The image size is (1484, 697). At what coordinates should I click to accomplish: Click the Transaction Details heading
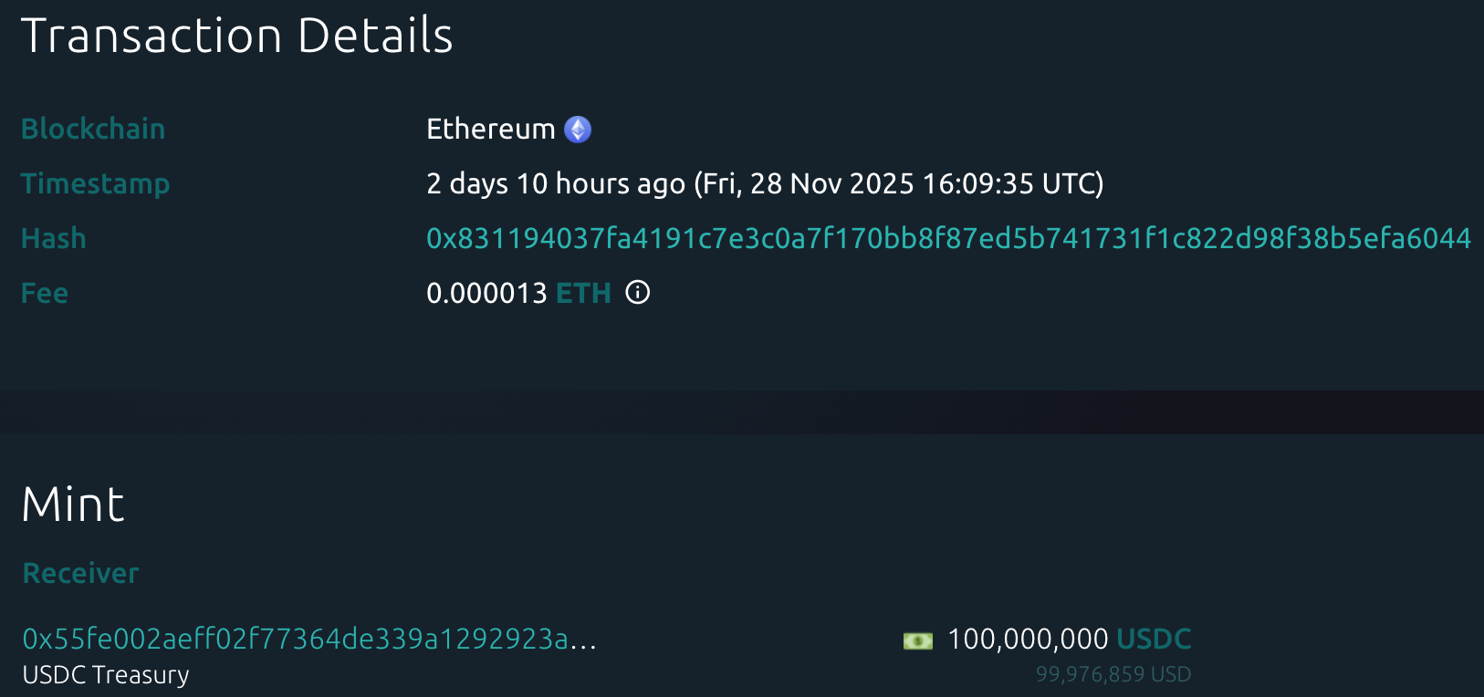tap(237, 36)
